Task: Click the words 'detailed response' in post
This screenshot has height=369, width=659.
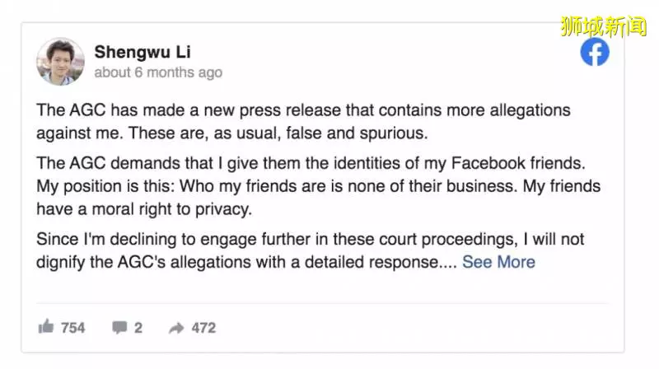Action: (372, 262)
